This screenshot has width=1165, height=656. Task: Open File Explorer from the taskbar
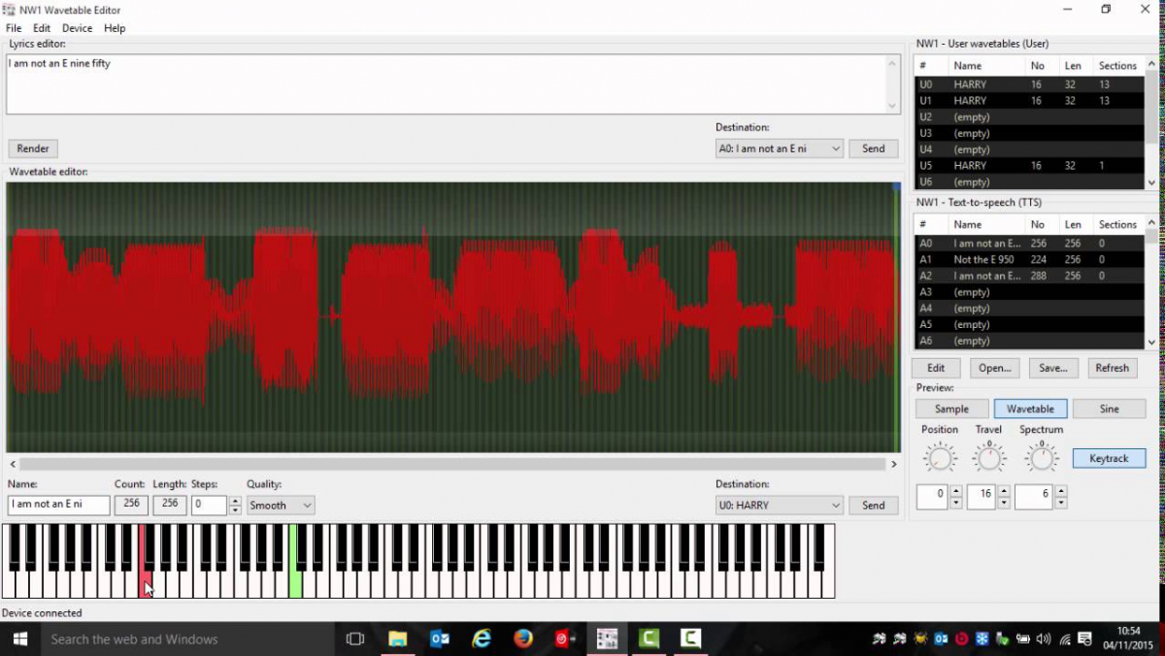coord(397,639)
